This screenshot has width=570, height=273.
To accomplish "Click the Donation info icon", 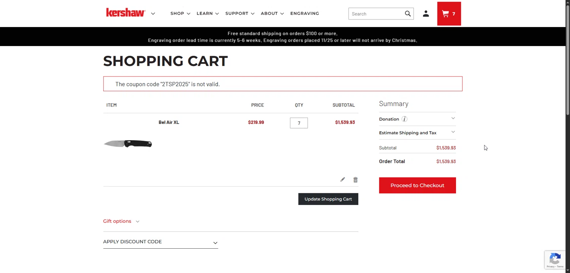I will click(x=404, y=119).
